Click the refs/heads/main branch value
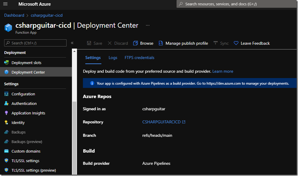 pos(157,136)
